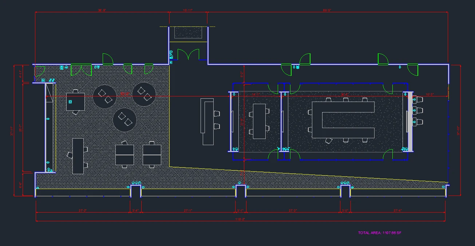
Task: Select the small meeting table in middle room
Action: [260, 121]
